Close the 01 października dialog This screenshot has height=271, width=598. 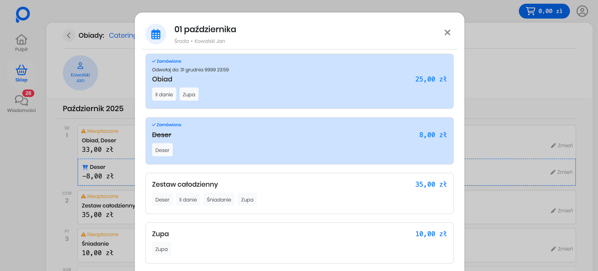click(447, 33)
